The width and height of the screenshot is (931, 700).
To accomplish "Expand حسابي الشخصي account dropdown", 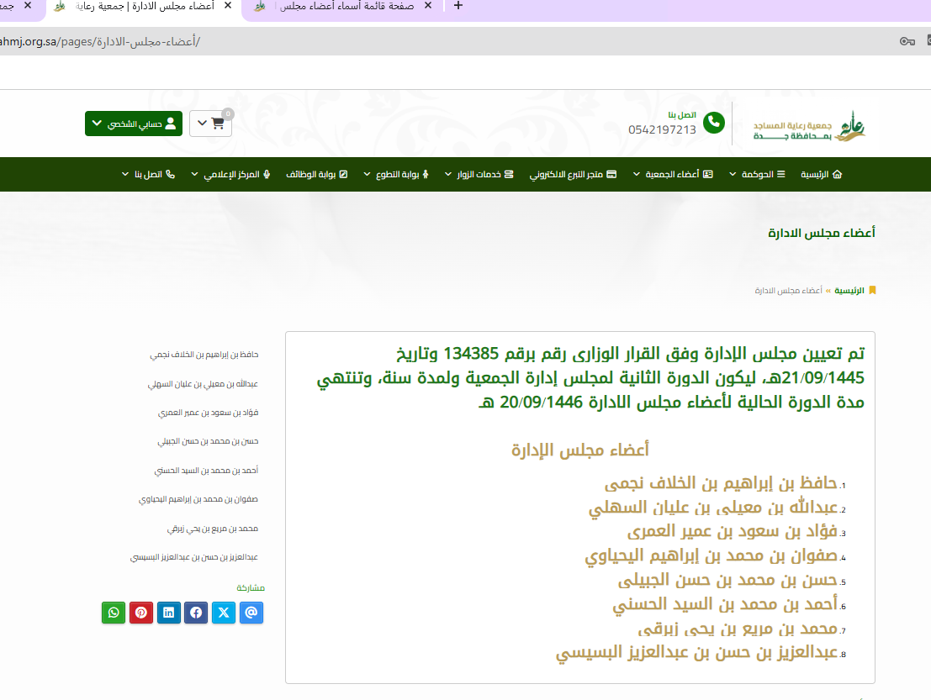I will (133, 124).
